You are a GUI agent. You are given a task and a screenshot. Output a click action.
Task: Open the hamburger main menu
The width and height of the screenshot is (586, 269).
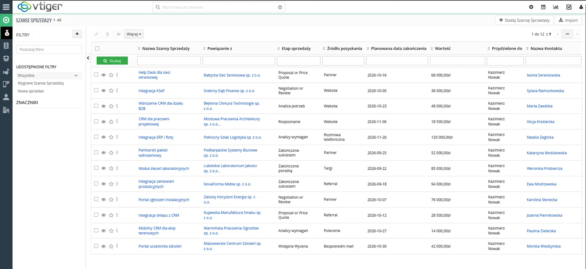click(x=6, y=7)
